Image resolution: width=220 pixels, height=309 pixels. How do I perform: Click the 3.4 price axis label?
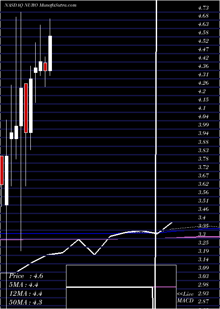click(x=202, y=217)
